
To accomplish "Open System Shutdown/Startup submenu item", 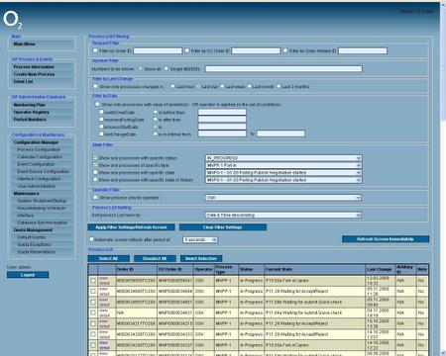I will point(42,201).
